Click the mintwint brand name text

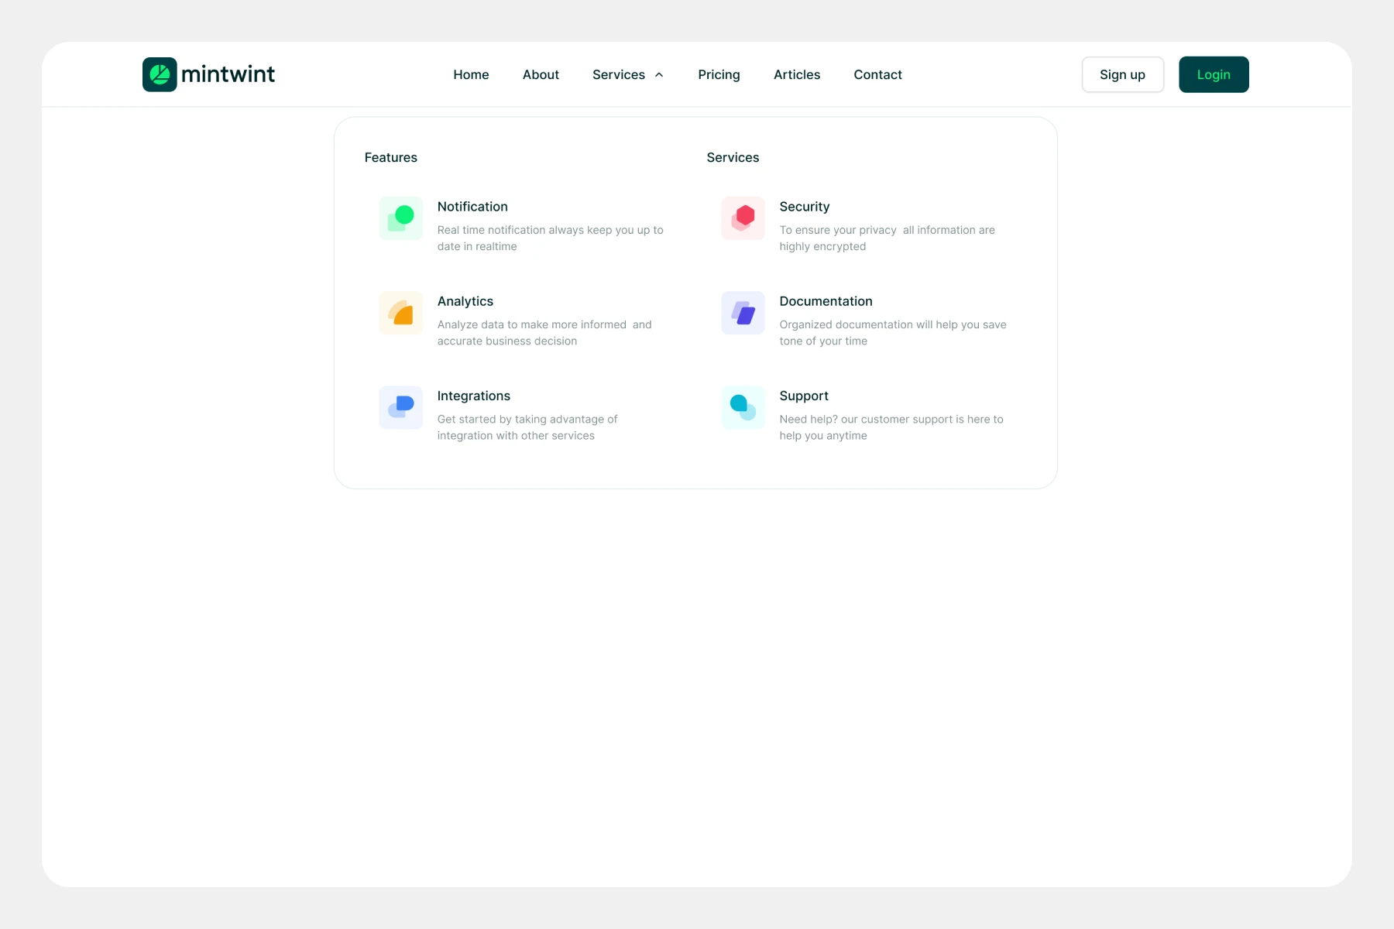coord(228,74)
